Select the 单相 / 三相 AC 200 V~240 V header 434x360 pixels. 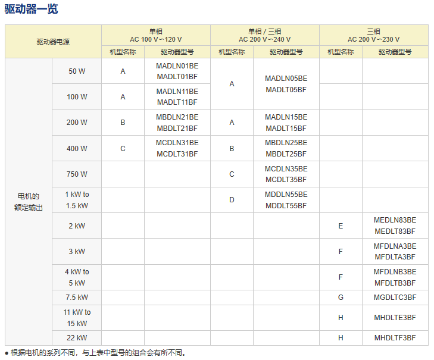pos(265,35)
